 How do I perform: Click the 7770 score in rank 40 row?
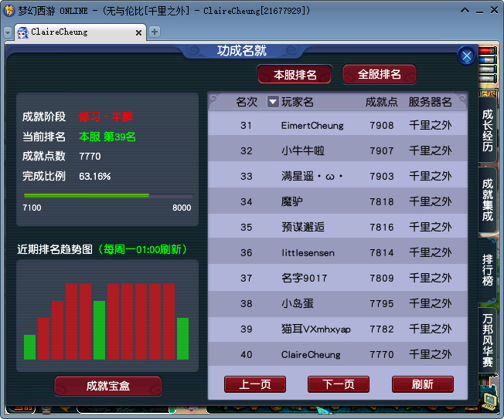pyautogui.click(x=382, y=354)
